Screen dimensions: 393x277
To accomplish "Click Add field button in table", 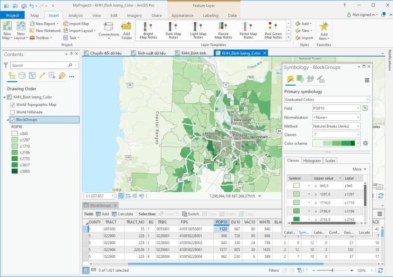I will tap(102, 214).
